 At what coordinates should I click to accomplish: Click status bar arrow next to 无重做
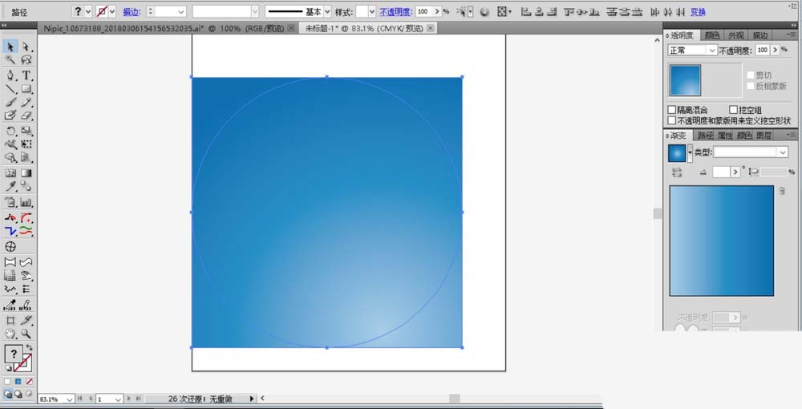point(252,399)
